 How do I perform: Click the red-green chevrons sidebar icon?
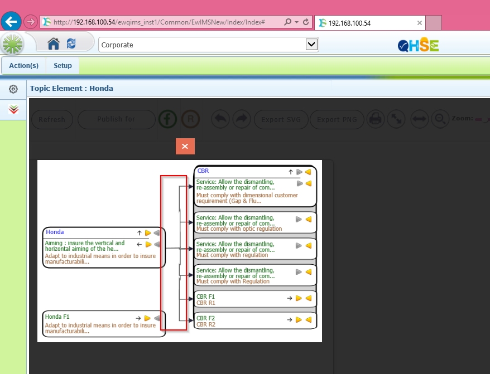(x=13, y=109)
